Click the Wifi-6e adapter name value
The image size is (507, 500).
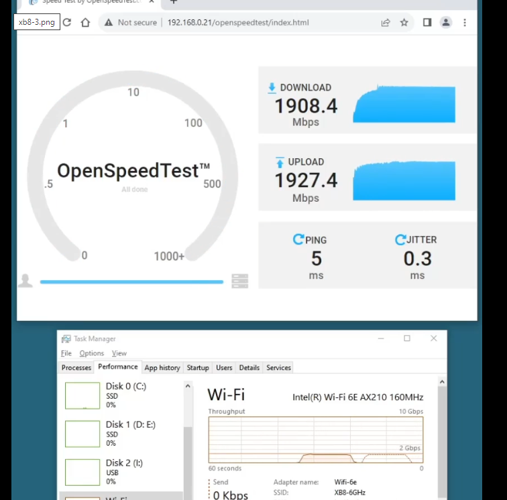(345, 482)
